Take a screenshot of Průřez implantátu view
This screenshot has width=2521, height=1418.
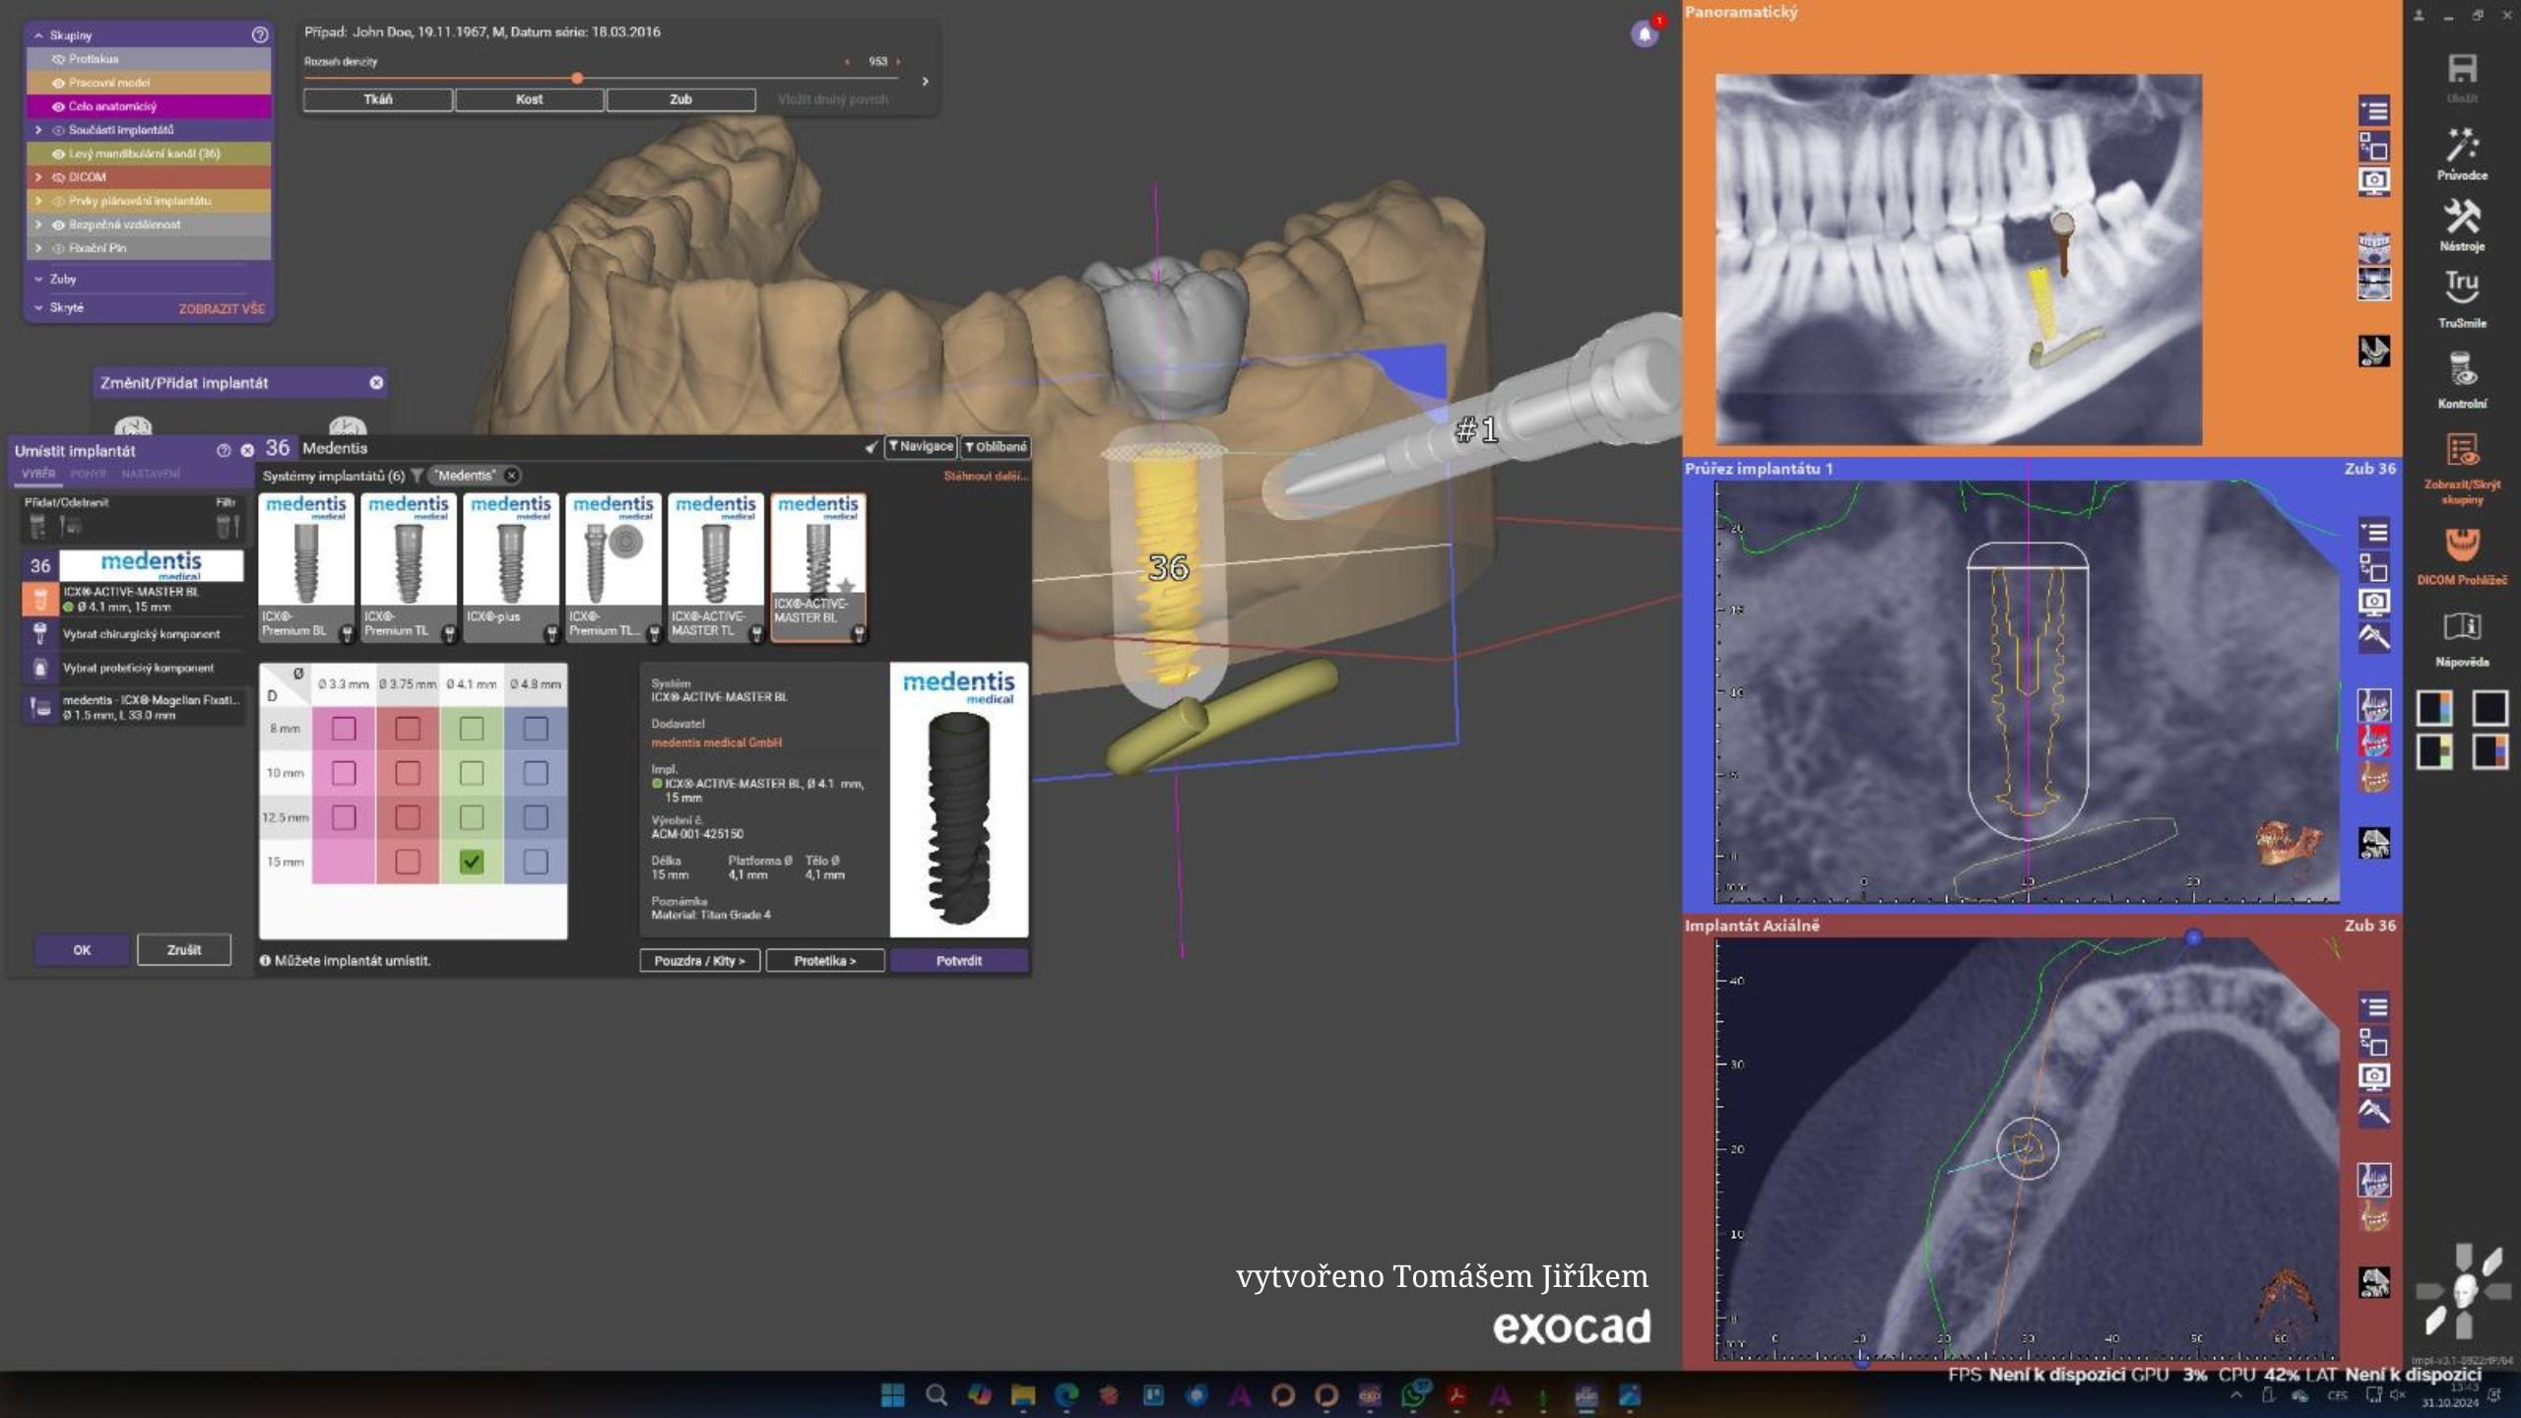tap(2374, 601)
